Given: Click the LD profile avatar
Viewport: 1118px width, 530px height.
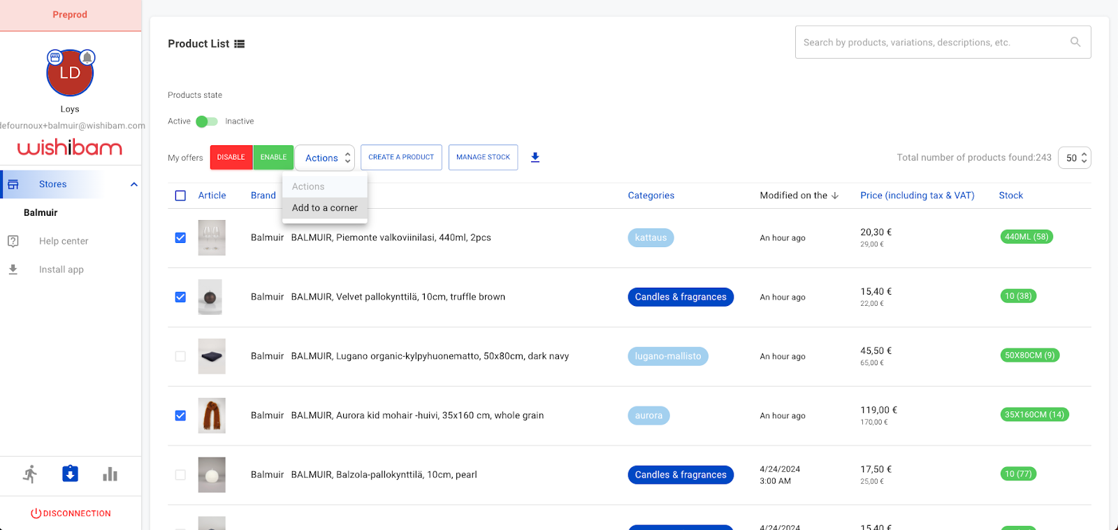Looking at the screenshot, I should click(x=70, y=73).
